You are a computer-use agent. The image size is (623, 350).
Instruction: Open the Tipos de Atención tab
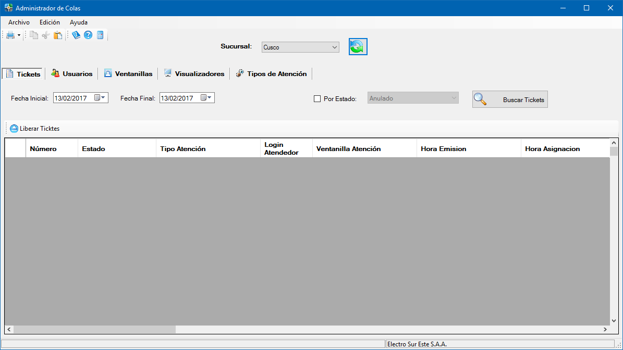click(272, 74)
